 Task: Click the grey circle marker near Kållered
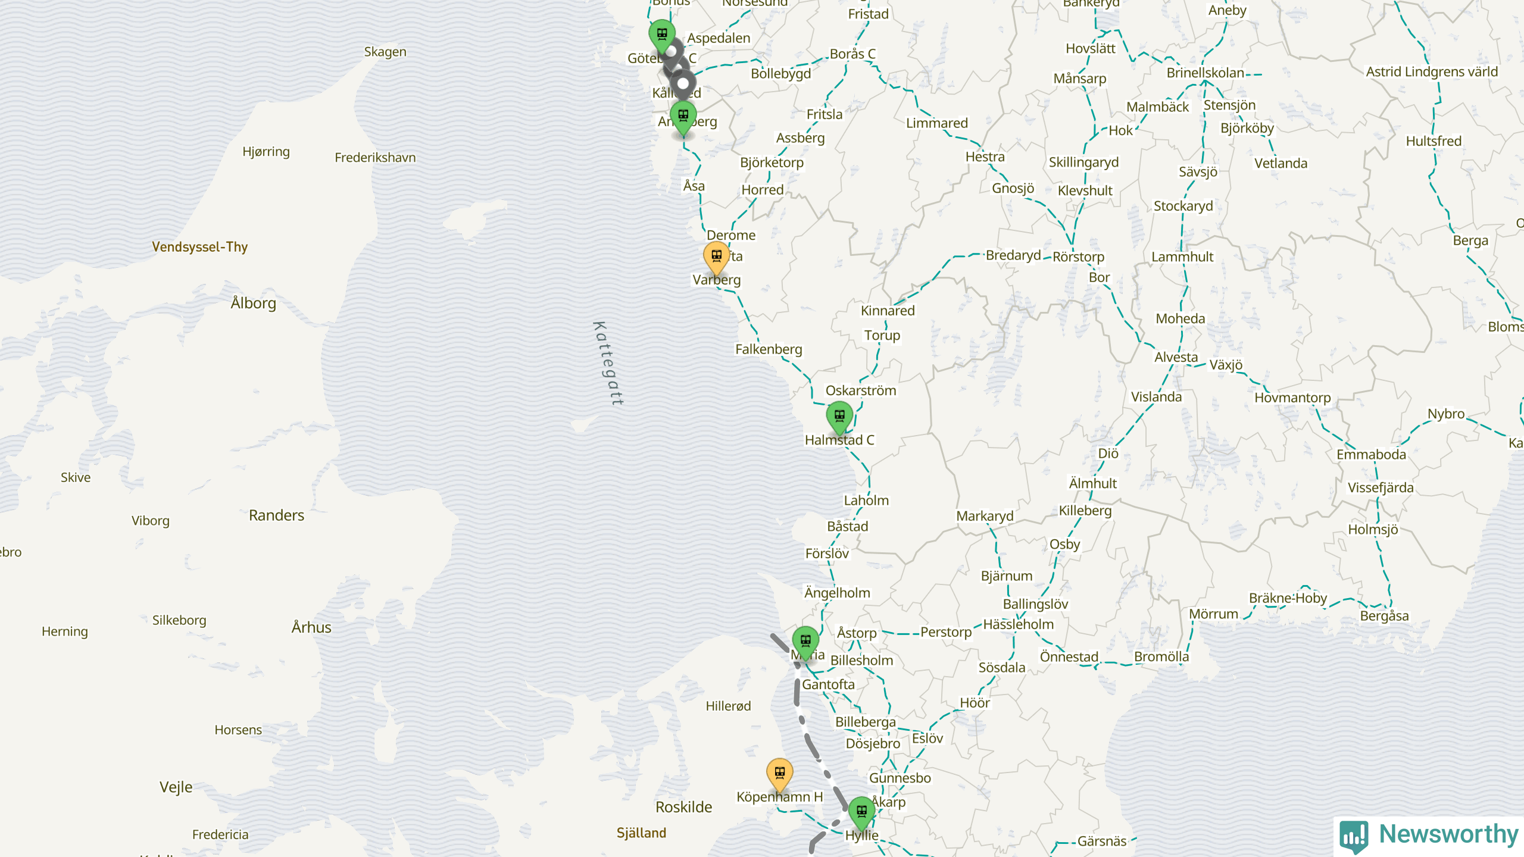pyautogui.click(x=683, y=84)
